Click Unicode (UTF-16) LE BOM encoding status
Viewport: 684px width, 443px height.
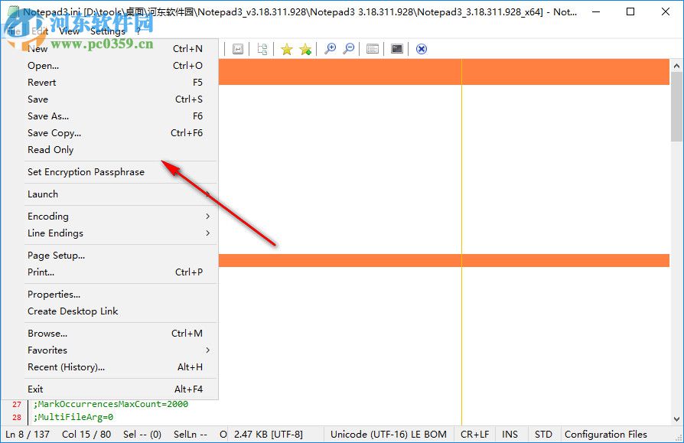pos(389,435)
